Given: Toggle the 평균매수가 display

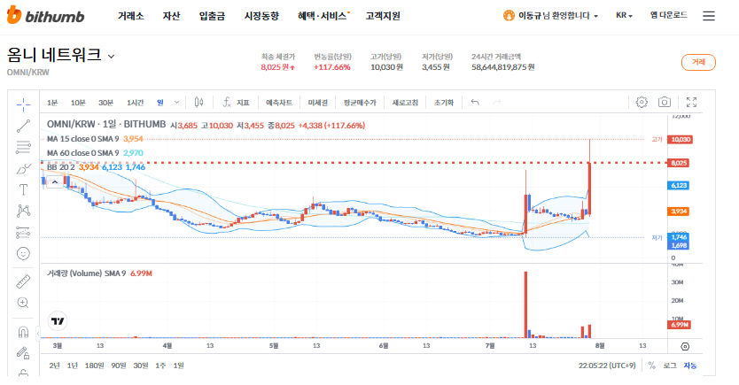Looking at the screenshot, I should [x=360, y=103].
